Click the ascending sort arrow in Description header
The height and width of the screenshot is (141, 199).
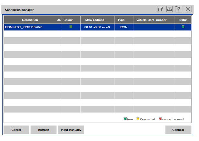point(59,20)
